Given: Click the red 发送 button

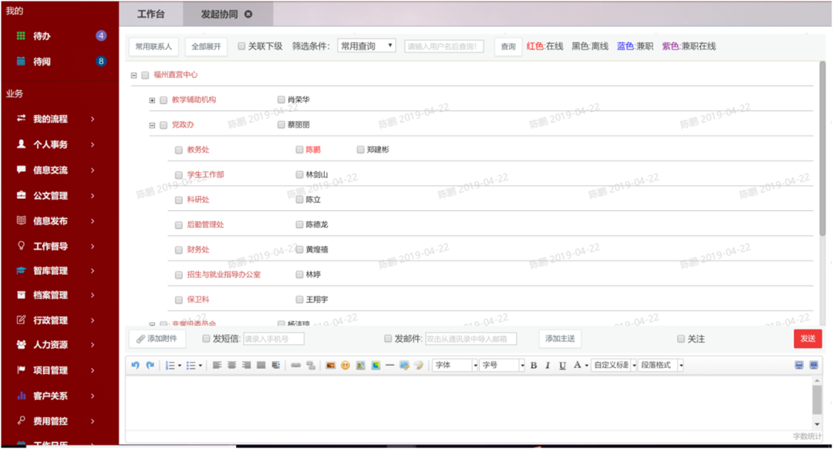Looking at the screenshot, I should [x=808, y=339].
